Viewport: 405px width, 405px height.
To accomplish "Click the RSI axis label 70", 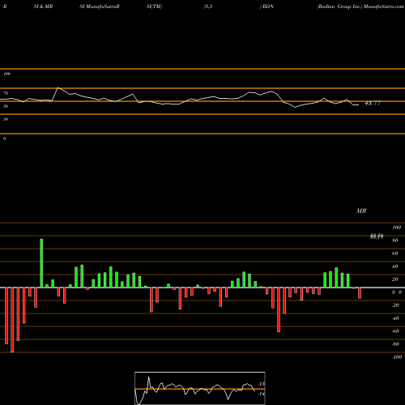I will [6, 93].
